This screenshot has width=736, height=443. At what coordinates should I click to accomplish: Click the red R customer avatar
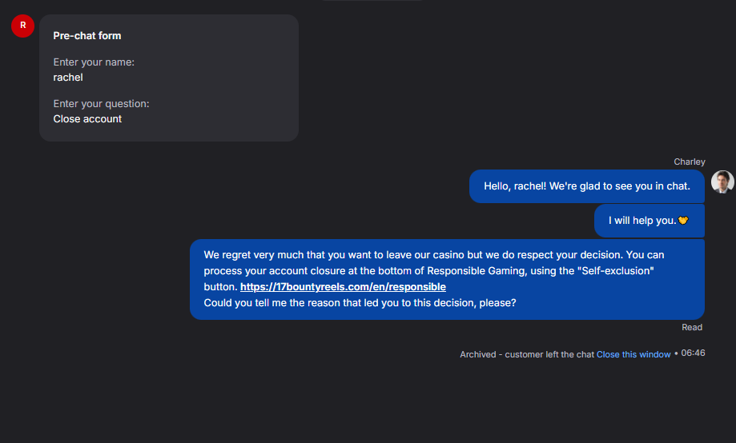(x=22, y=26)
